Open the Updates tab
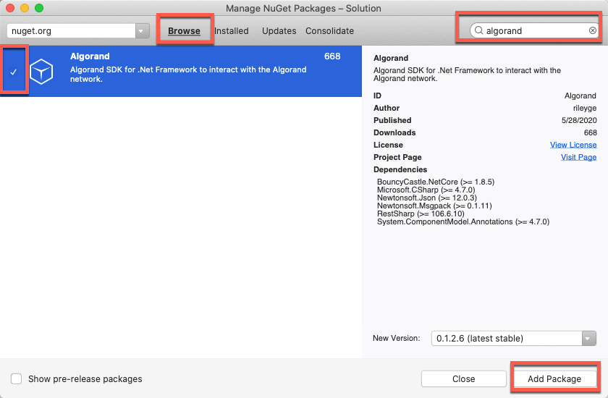 (x=279, y=31)
